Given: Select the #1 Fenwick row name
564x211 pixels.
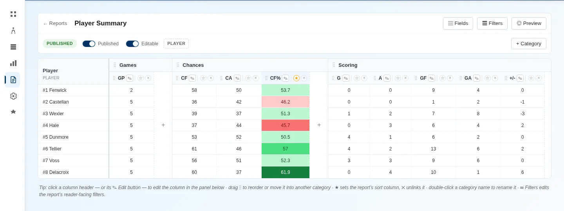Looking at the screenshot, I should (54, 90).
